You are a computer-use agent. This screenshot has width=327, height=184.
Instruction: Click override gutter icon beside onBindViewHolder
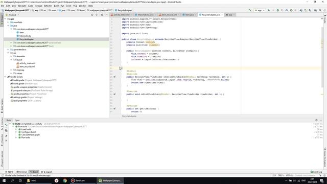pos(114,94)
